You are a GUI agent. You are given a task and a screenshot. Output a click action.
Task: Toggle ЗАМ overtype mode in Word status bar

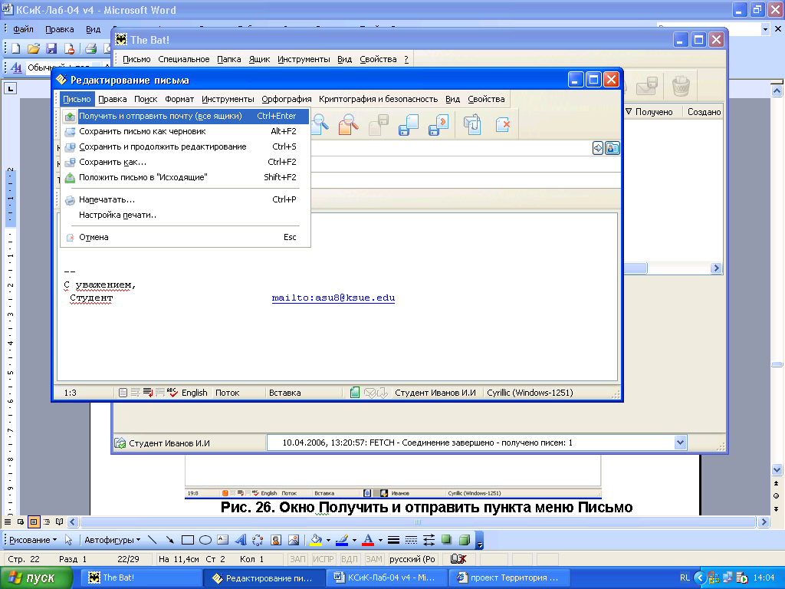point(373,559)
